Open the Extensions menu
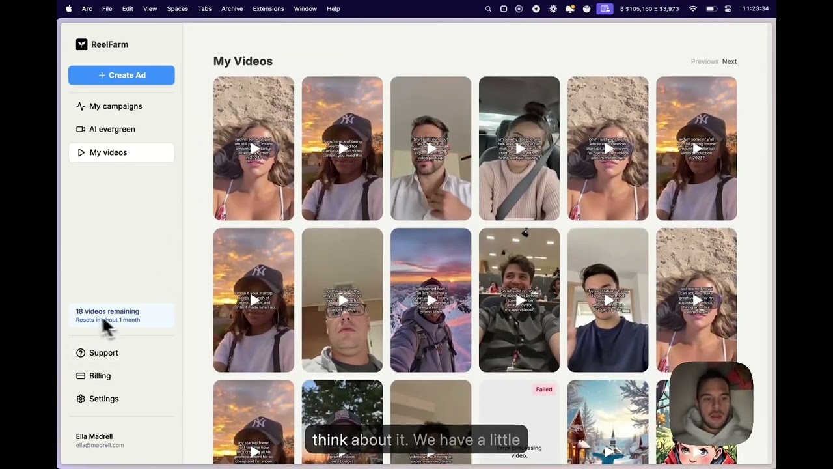 pos(269,8)
